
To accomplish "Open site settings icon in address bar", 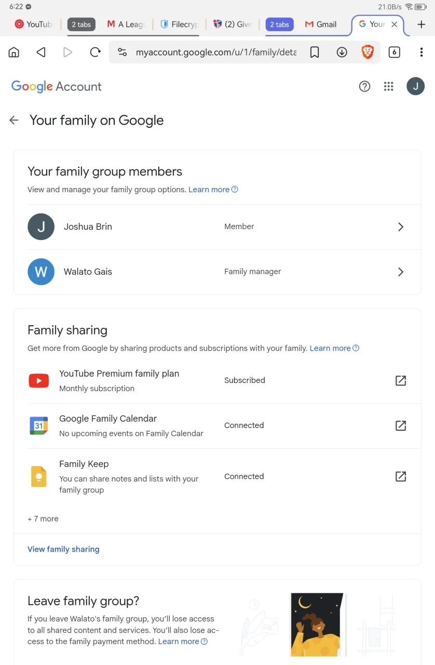I will coord(122,52).
